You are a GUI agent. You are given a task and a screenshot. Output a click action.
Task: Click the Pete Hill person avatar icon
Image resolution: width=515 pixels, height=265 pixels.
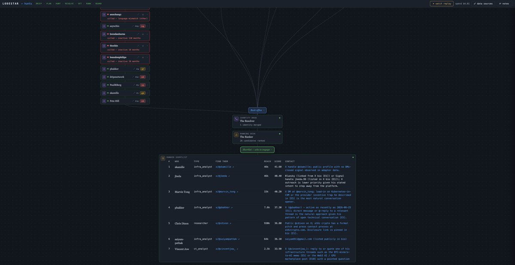[104, 101]
